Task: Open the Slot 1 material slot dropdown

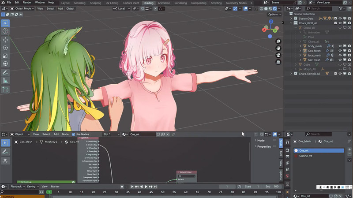Action: [x=111, y=134]
